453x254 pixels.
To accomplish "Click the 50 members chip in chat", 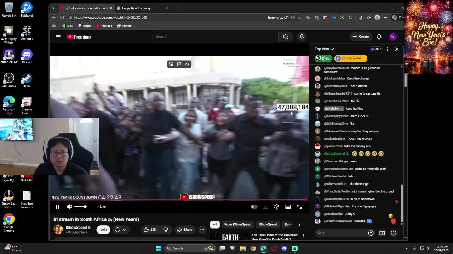I will (x=323, y=59).
